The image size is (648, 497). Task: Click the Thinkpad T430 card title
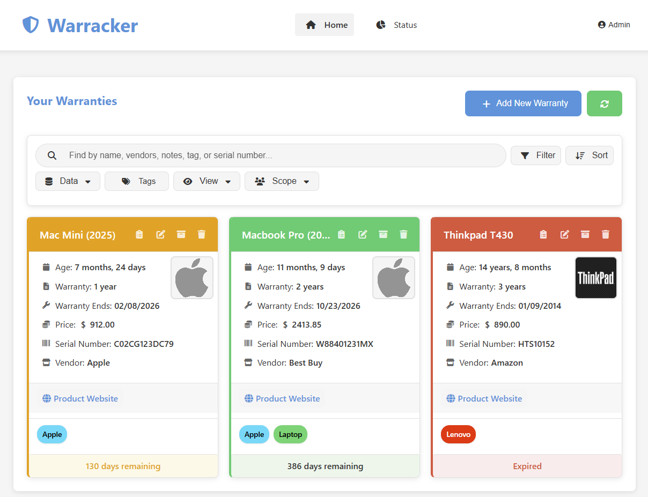tap(478, 235)
